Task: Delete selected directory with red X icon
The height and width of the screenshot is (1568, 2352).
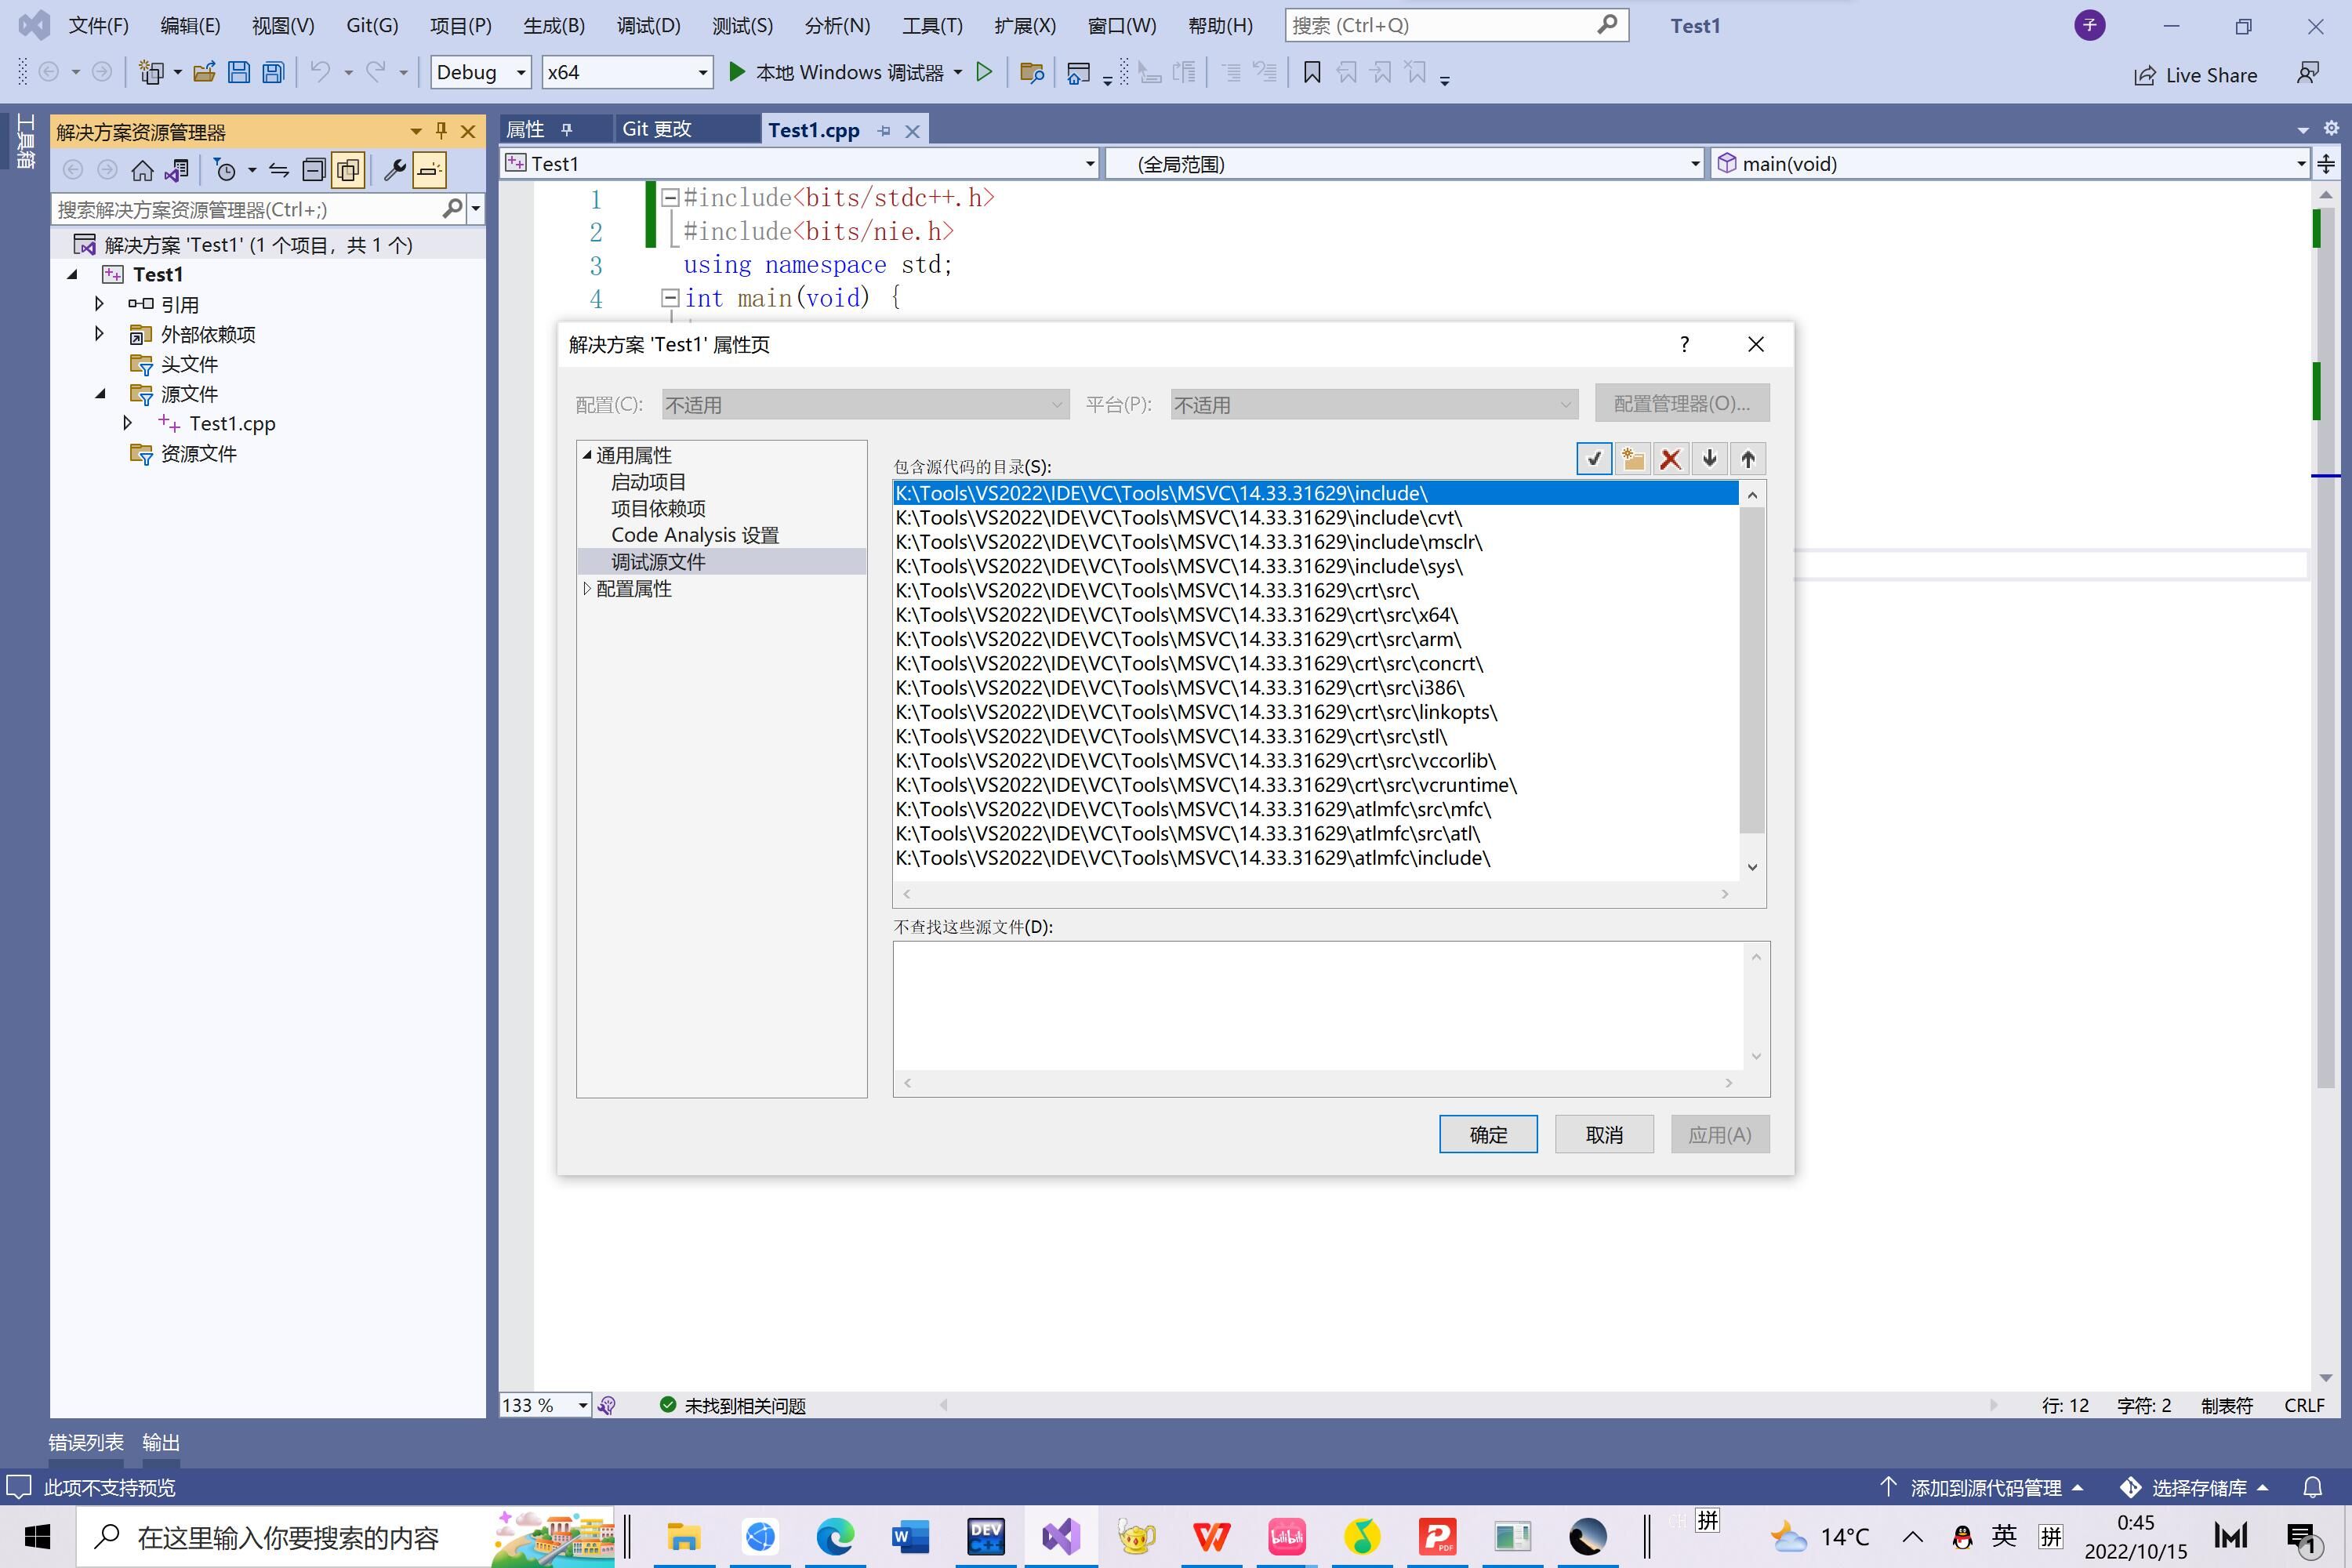Action: (1670, 459)
